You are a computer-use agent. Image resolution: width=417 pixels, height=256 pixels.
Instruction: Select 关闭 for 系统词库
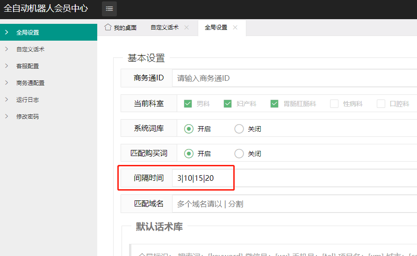239,128
